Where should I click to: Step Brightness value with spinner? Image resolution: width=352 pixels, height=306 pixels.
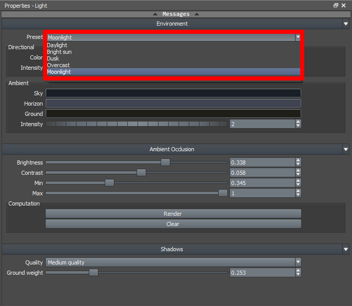pos(298,162)
